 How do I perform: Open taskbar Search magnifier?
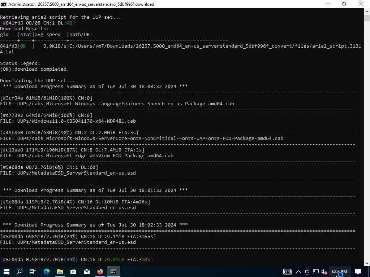coord(20,272)
